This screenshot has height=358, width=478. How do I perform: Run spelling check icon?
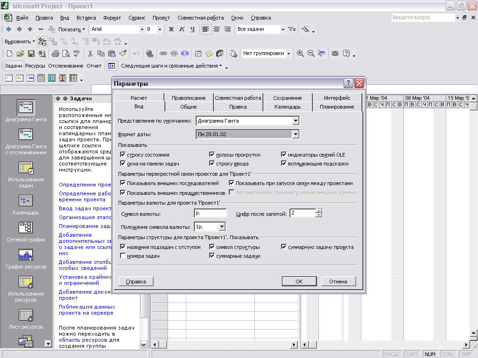point(77,54)
